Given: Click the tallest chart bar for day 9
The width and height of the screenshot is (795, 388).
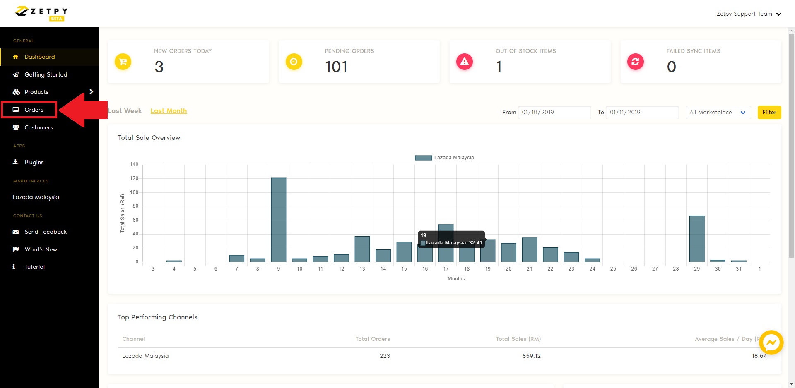Looking at the screenshot, I should [279, 220].
